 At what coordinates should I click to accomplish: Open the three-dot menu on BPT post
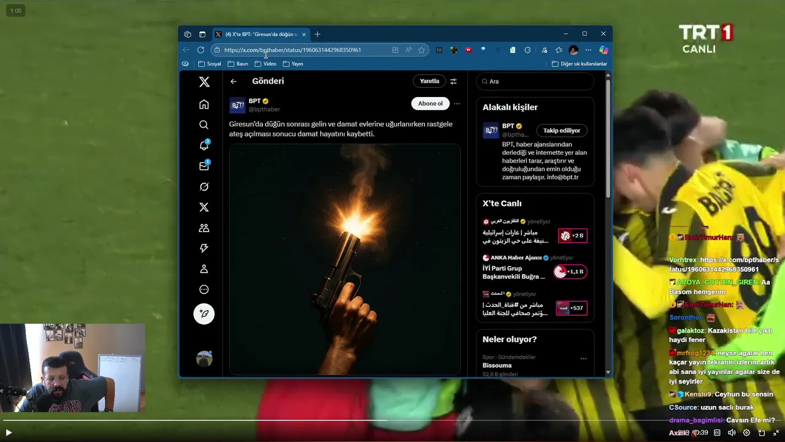(456, 104)
